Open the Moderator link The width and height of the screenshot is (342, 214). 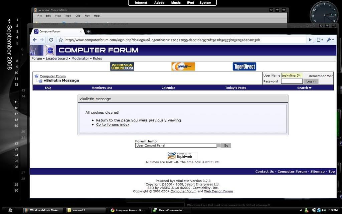point(80,58)
